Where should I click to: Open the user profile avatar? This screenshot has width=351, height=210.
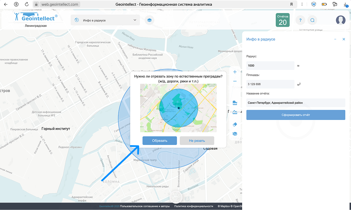click(x=341, y=20)
